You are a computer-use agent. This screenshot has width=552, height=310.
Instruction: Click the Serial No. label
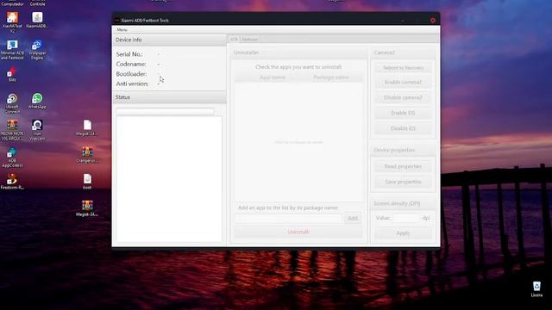(x=129, y=54)
